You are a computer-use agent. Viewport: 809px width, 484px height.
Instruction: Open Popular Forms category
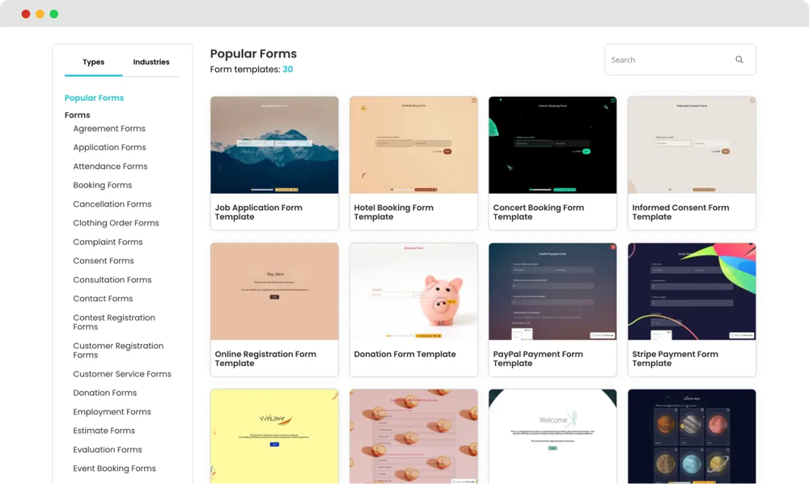point(94,98)
